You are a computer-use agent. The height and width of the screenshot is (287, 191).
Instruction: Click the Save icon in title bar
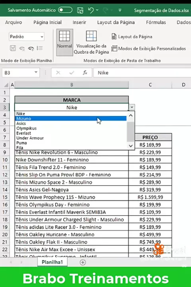point(80,10)
